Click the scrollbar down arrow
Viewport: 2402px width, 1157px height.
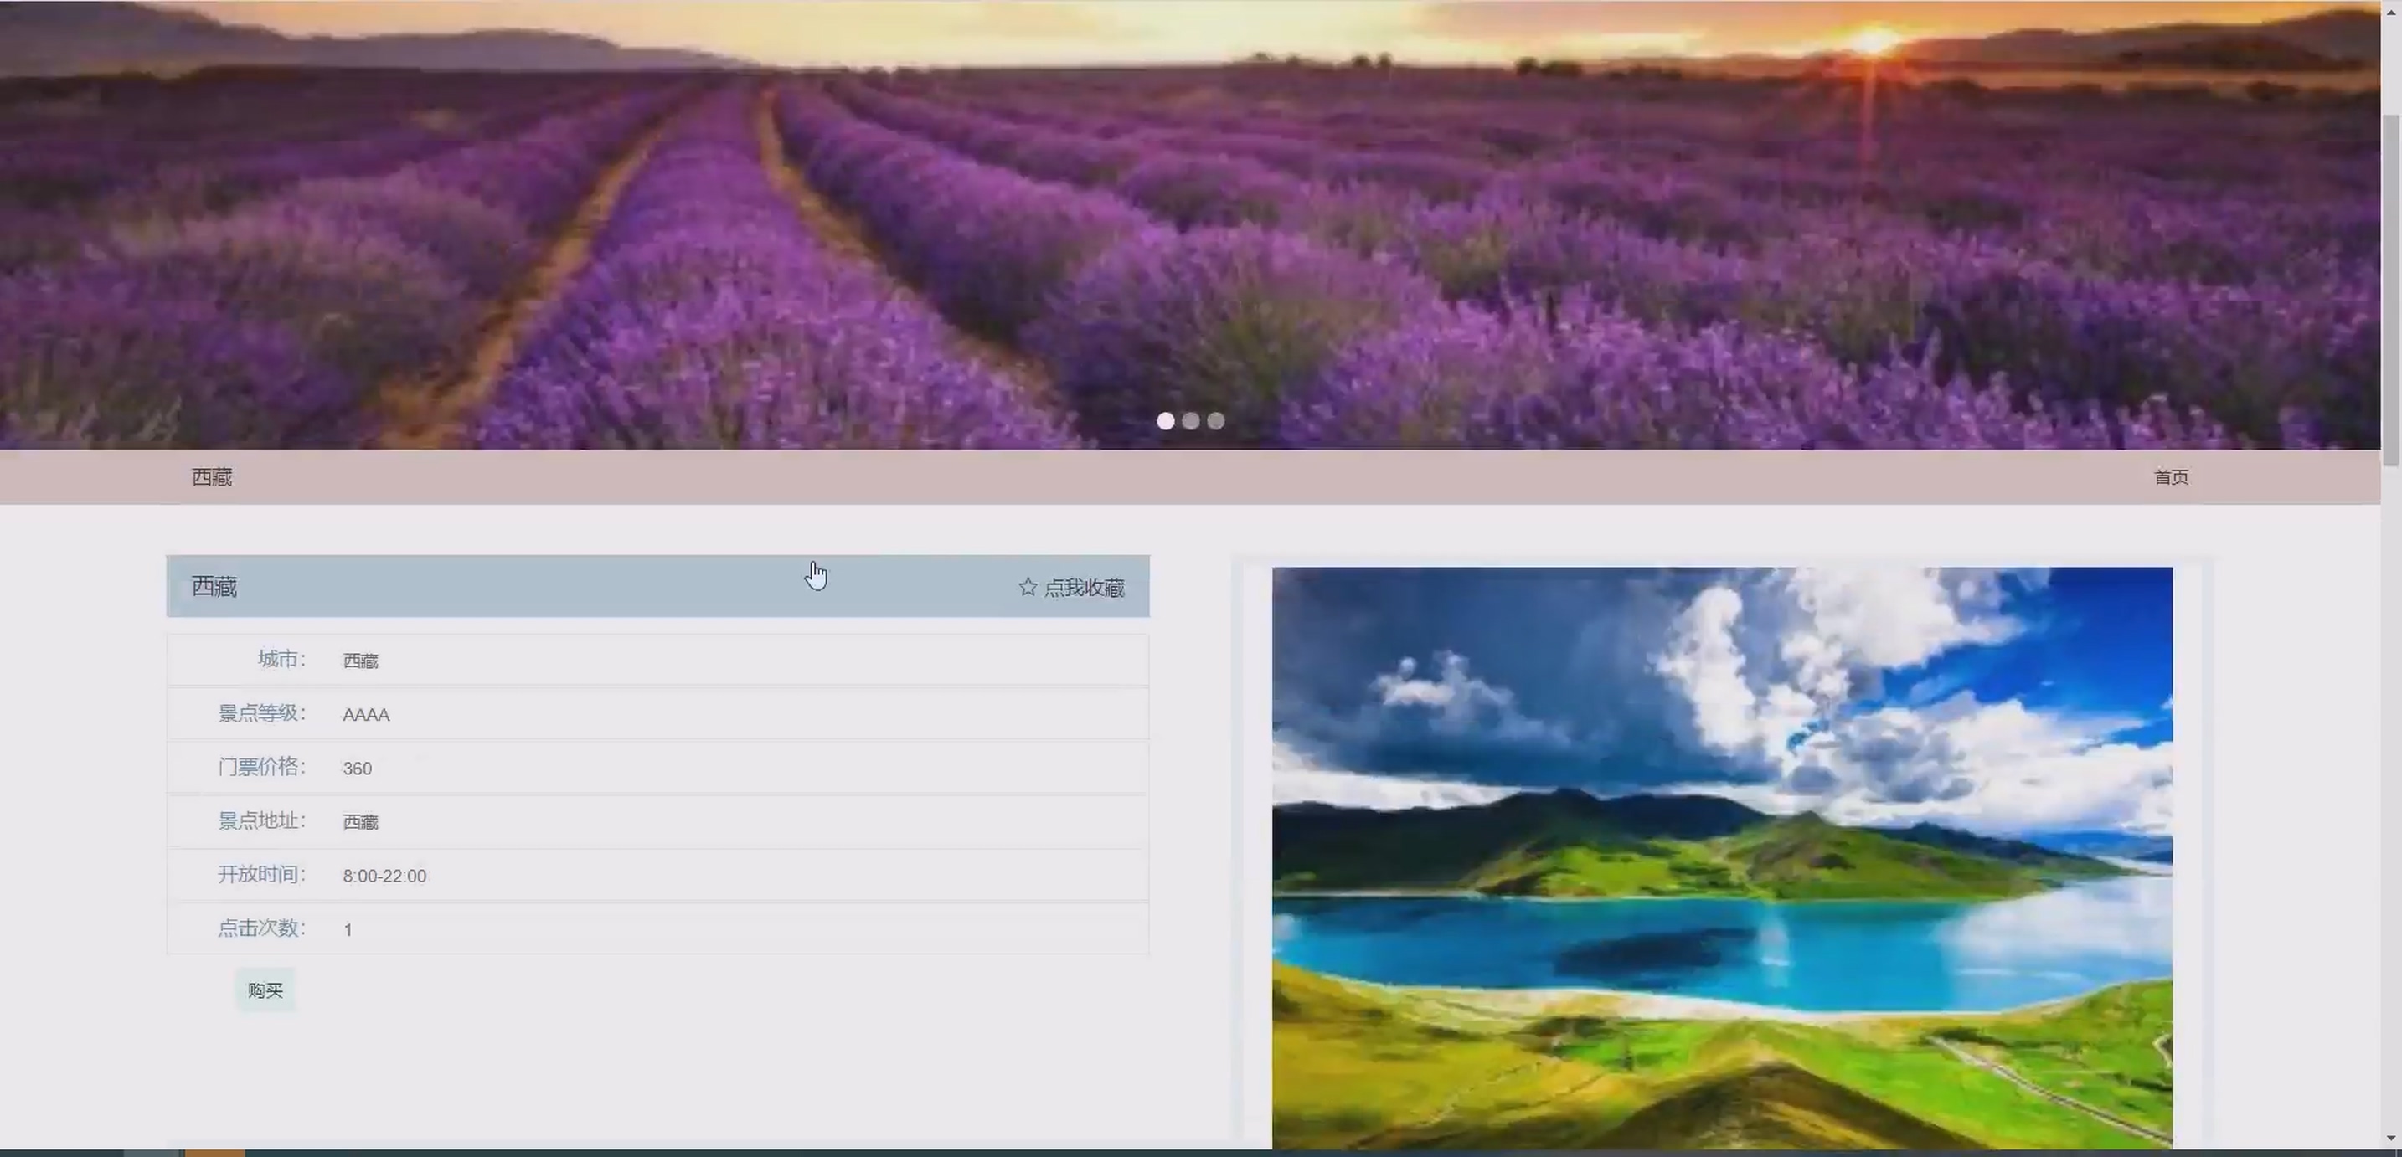point(2391,1138)
